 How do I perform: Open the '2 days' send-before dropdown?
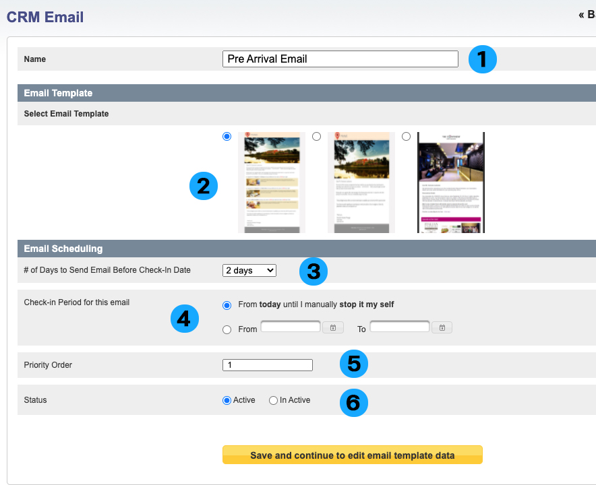(x=249, y=270)
